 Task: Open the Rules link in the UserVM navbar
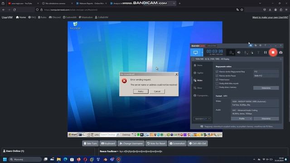[42, 17]
